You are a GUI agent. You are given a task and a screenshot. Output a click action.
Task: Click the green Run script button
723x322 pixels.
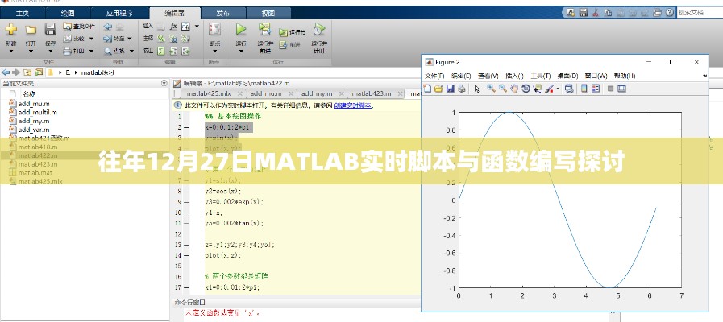241,32
